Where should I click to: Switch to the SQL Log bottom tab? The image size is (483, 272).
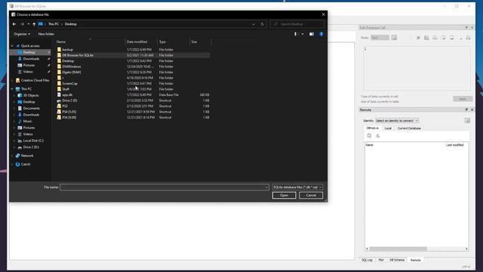(x=367, y=260)
